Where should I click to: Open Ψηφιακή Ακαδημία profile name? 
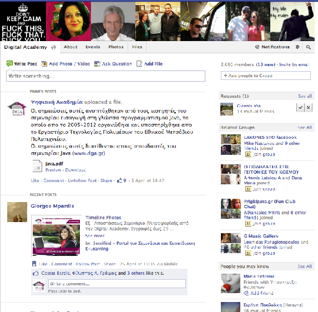[57, 102]
